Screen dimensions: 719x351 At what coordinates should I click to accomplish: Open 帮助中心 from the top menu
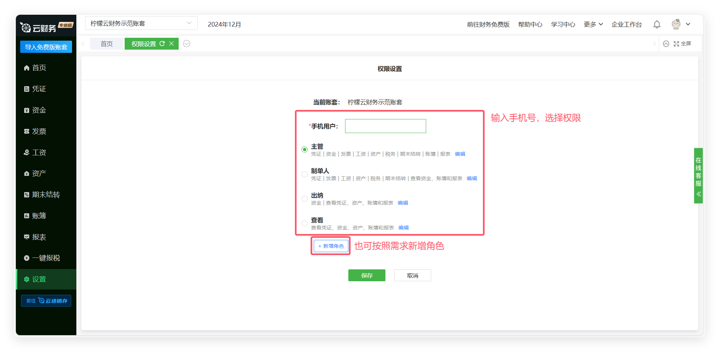point(530,24)
